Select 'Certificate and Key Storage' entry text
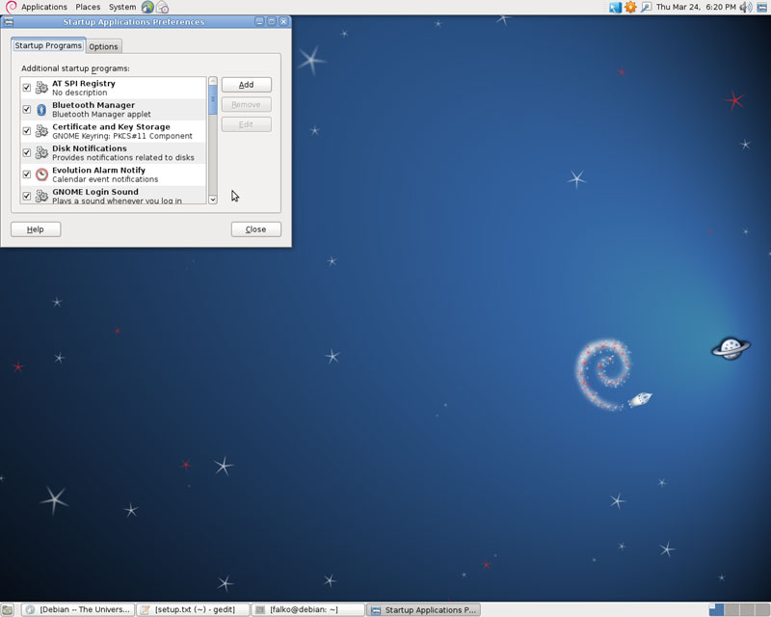 pos(111,126)
